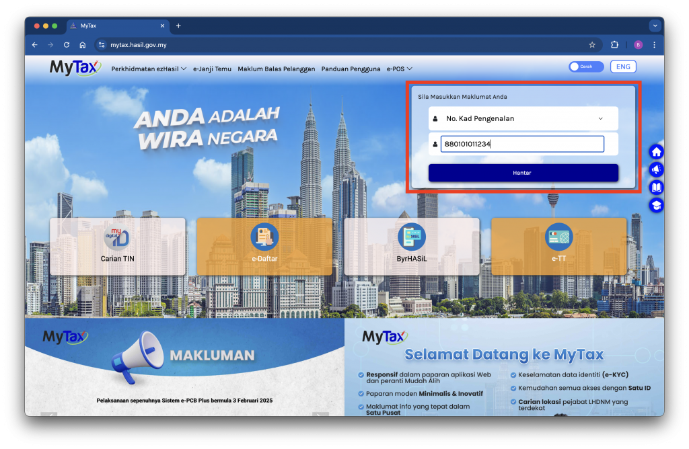Open the floating megaphone announcement icon

656,169
